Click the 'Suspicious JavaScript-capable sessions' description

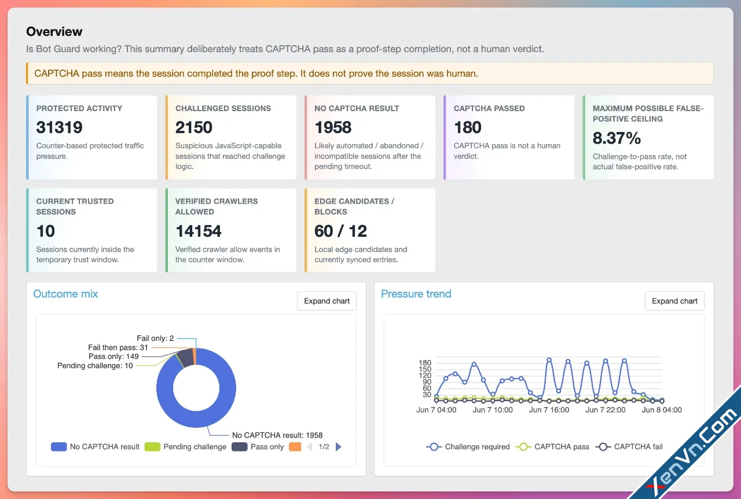(230, 156)
